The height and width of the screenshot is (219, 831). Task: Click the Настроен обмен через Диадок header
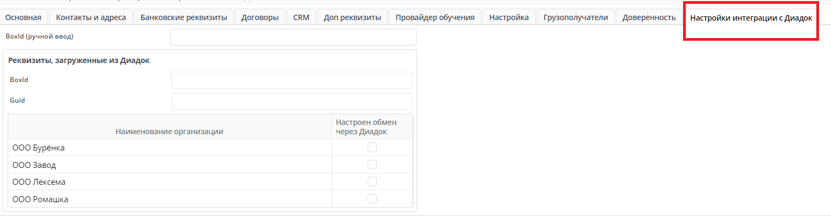366,127
